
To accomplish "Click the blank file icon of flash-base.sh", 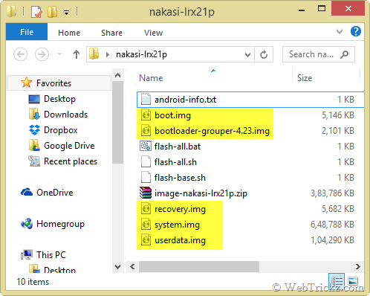I will (146, 177).
